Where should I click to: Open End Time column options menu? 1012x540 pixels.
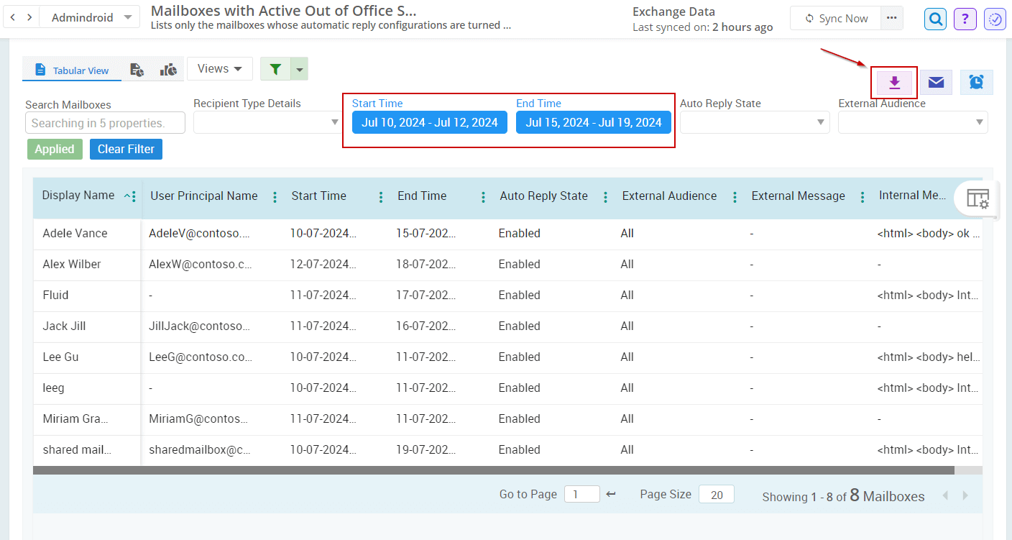click(x=483, y=197)
